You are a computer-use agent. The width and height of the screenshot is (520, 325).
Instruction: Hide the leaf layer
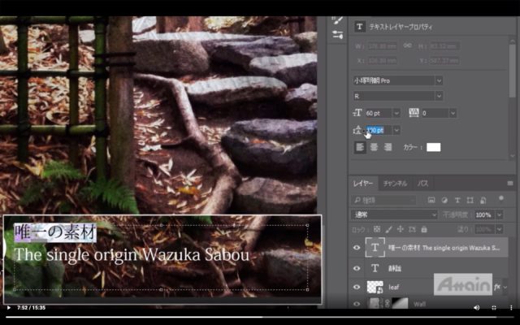[357, 287]
